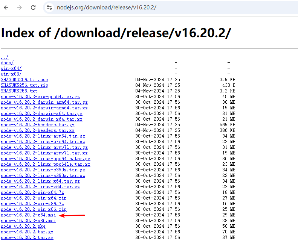Download the node-v16.20.2-x64.msi installer
Viewport: 298px width, 245px height.
28,215
